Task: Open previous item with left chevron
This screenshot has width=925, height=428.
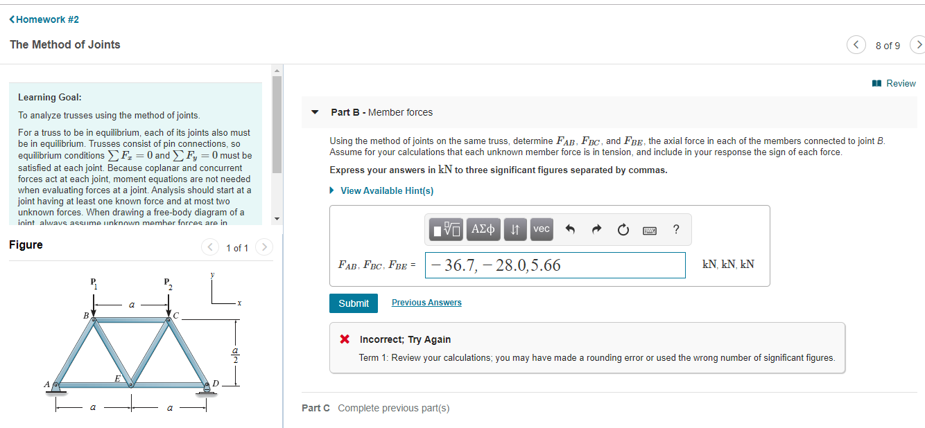Action: tap(856, 44)
